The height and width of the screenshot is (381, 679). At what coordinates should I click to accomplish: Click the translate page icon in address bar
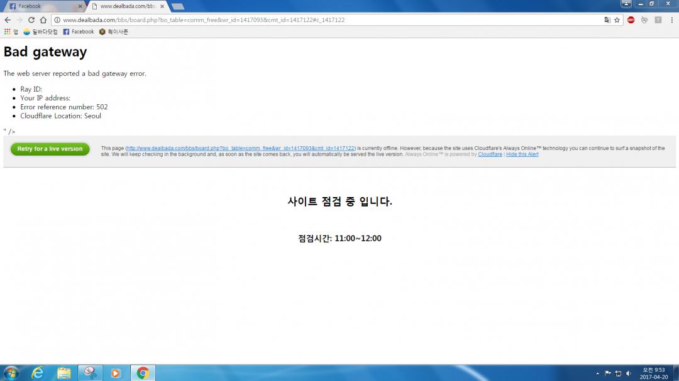pos(607,20)
